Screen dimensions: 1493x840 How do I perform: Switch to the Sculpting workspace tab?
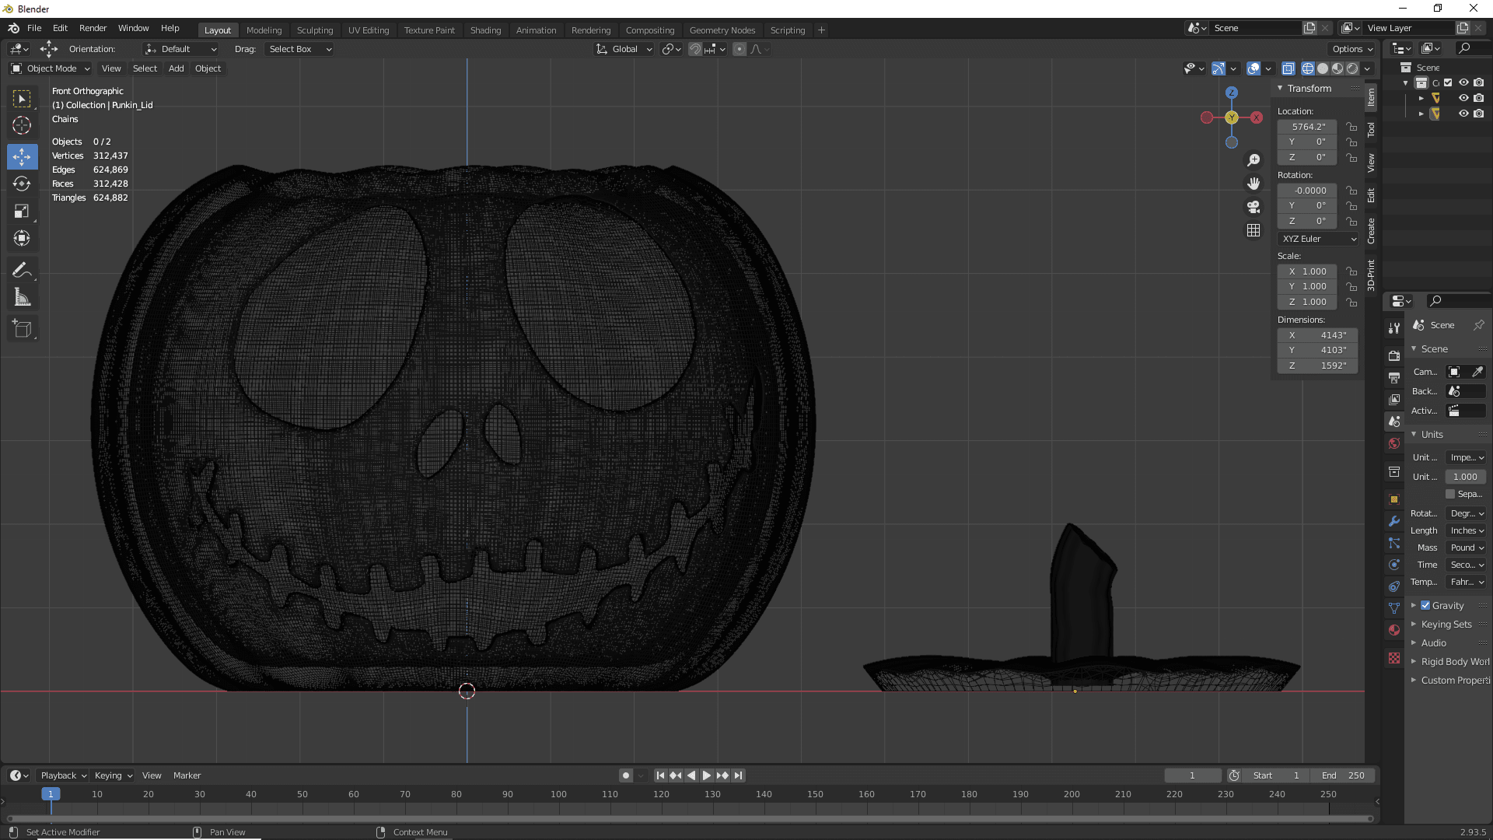click(315, 30)
